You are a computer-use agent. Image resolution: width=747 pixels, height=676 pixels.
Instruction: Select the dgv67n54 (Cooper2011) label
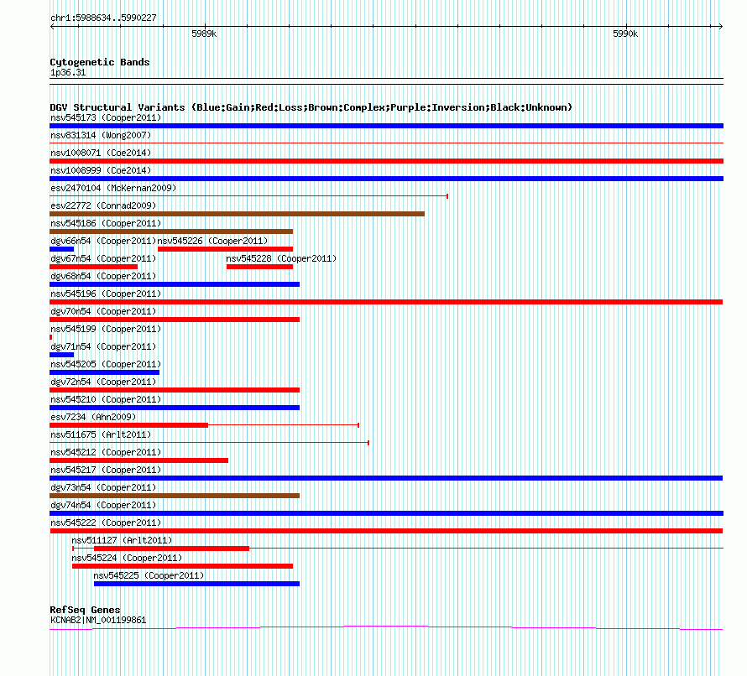(x=103, y=258)
